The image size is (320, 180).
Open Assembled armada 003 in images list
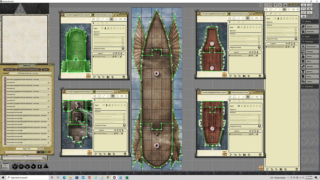[x=15, y=124]
